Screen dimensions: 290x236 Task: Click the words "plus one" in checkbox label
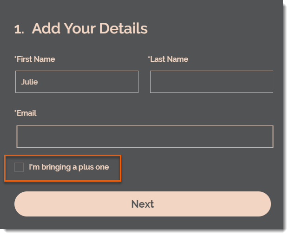(x=94, y=167)
